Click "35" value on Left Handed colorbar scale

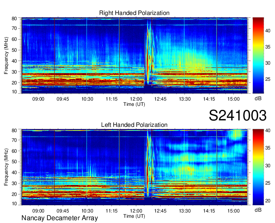click(x=268, y=148)
